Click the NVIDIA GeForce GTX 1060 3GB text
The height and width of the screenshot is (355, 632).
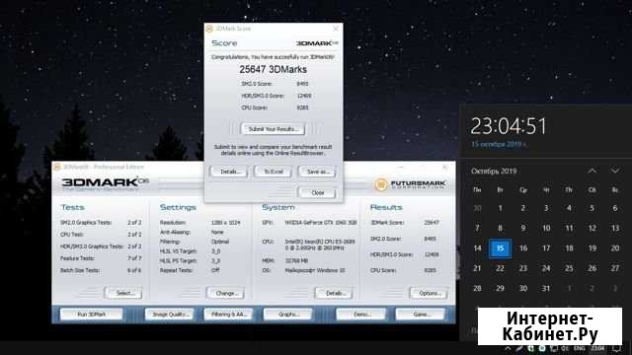pyautogui.click(x=321, y=223)
